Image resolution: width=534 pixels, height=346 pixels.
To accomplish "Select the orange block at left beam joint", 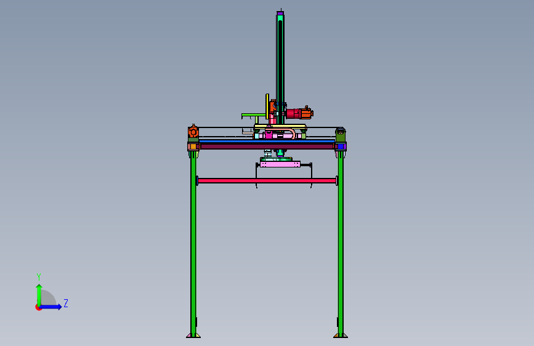I will [x=193, y=147].
